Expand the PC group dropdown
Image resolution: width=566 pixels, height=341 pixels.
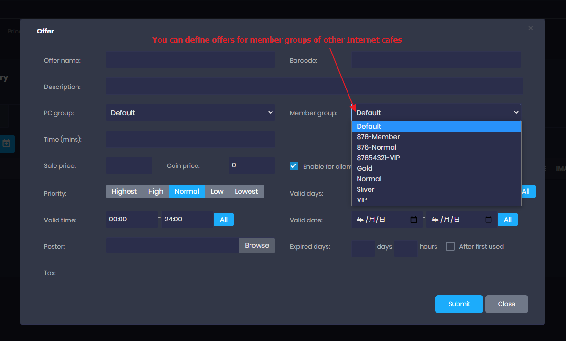pyautogui.click(x=190, y=113)
